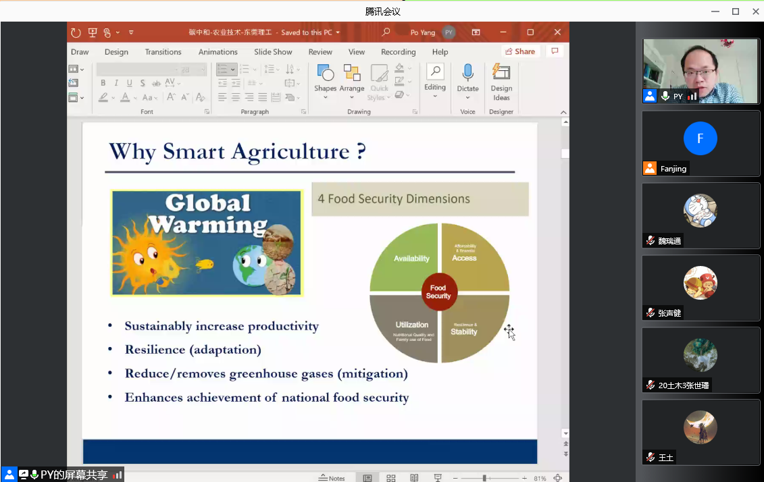Open Slide Sorter view in status bar

click(x=391, y=478)
